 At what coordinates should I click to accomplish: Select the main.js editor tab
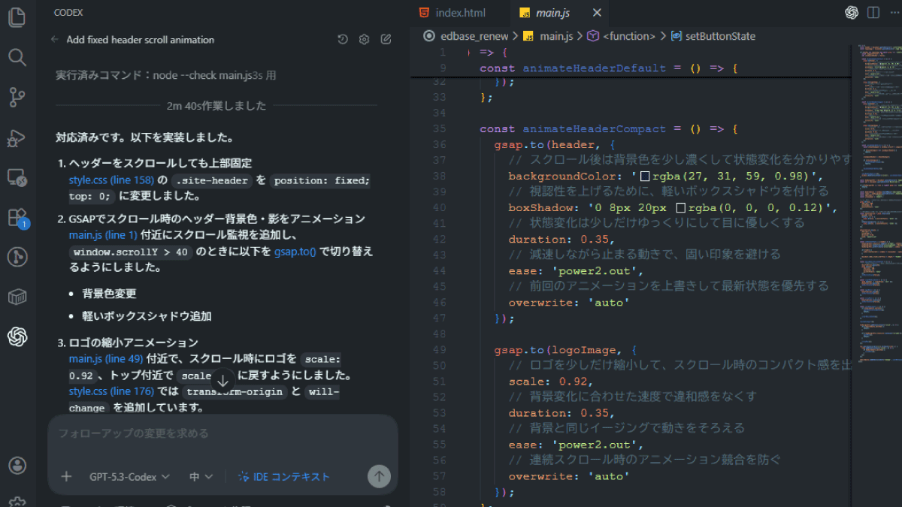(x=552, y=13)
